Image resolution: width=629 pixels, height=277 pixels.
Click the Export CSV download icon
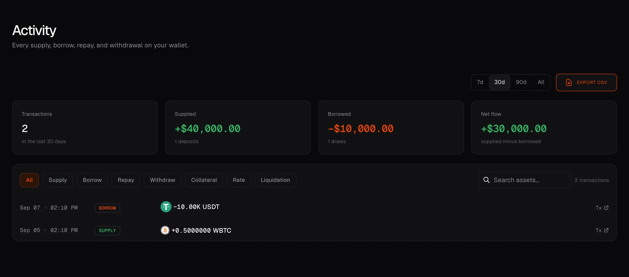click(x=569, y=82)
